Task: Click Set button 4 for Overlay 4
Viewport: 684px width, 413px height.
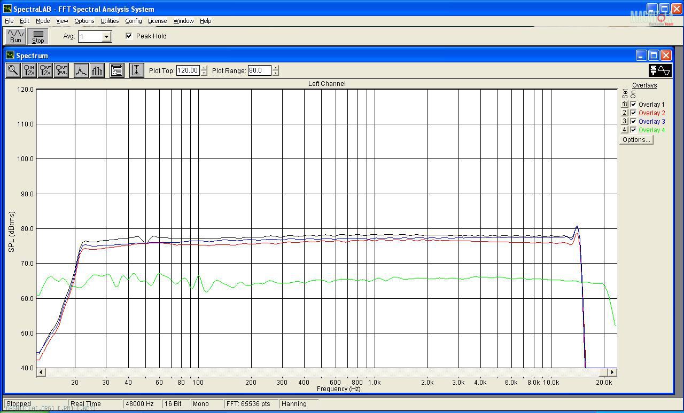Action: coord(624,130)
